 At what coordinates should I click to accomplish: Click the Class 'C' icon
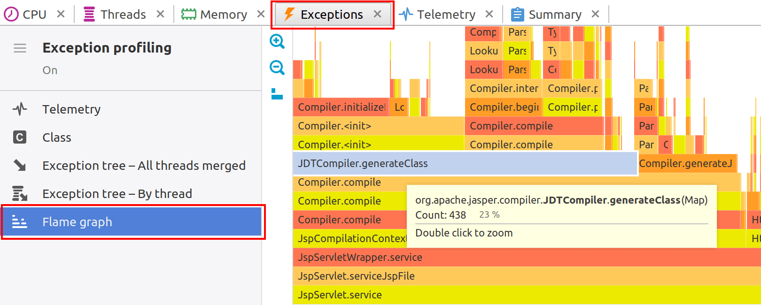[20, 137]
